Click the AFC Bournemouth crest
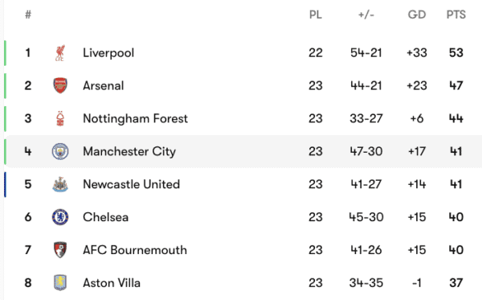 (x=60, y=250)
